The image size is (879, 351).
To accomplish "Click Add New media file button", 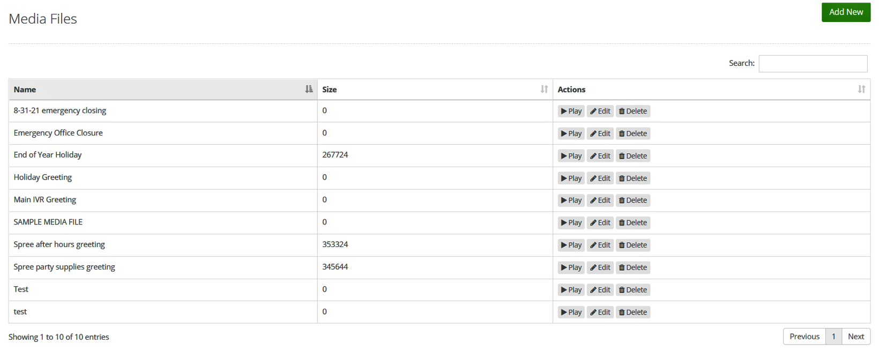I will click(x=846, y=12).
